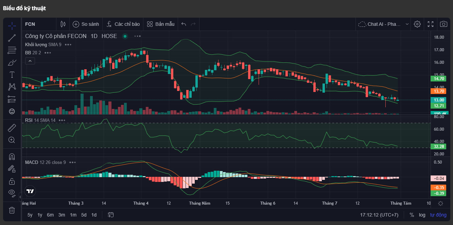This screenshot has width=453, height=225.
Task: Open 'Các chỉ báo' indicators menu
Action: click(x=123, y=24)
